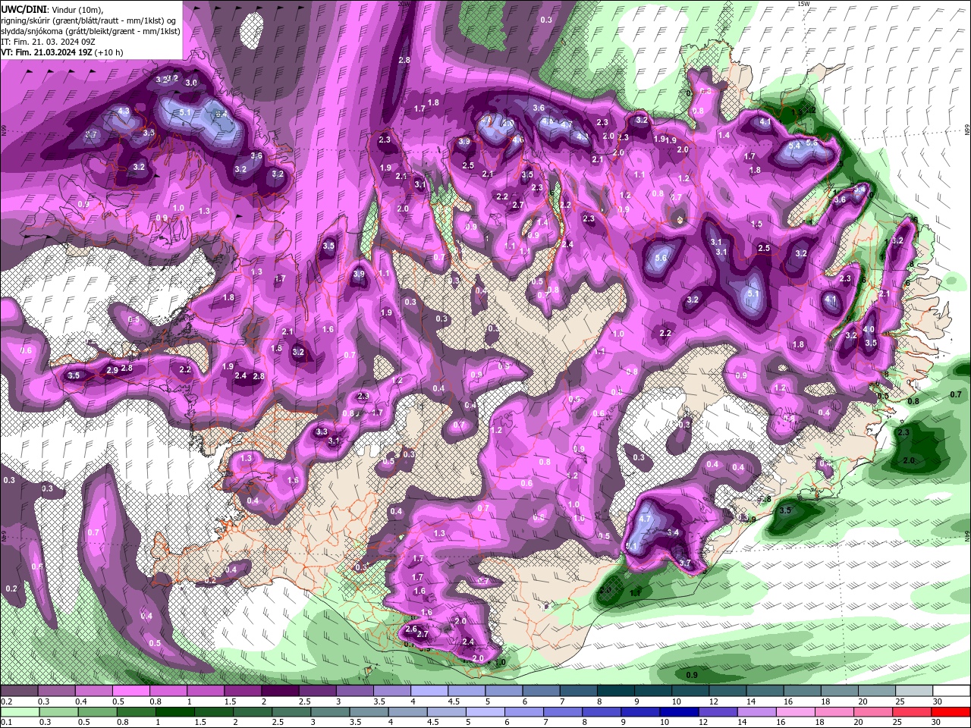Click the '3.5' label on the lower scale

pyautogui.click(x=355, y=723)
